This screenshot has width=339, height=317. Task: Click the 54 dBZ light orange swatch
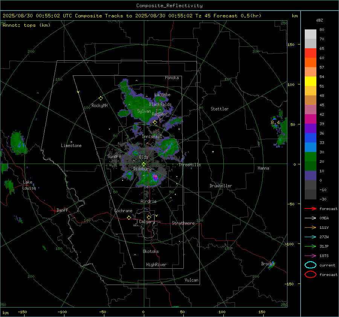pyautogui.click(x=310, y=72)
